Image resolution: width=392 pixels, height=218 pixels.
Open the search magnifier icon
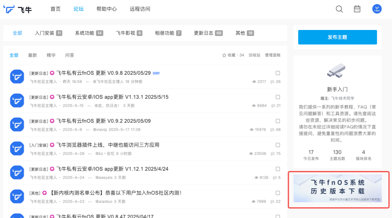[x=339, y=9]
